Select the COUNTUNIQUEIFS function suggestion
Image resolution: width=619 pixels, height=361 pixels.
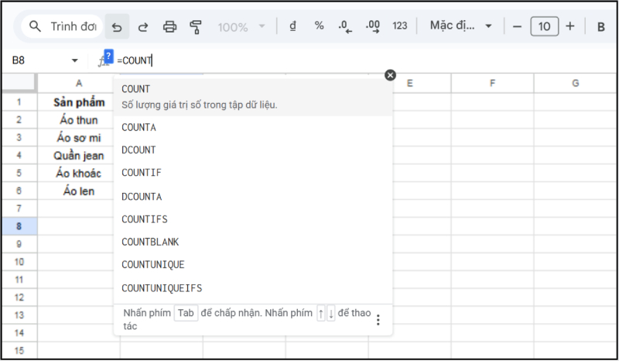[x=253, y=288]
